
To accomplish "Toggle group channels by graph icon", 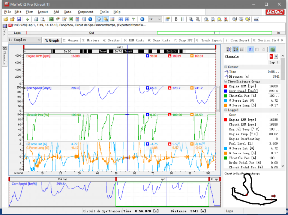I will 235,49.
